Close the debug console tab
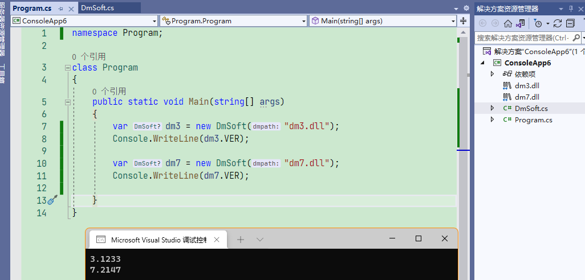 click(x=217, y=240)
